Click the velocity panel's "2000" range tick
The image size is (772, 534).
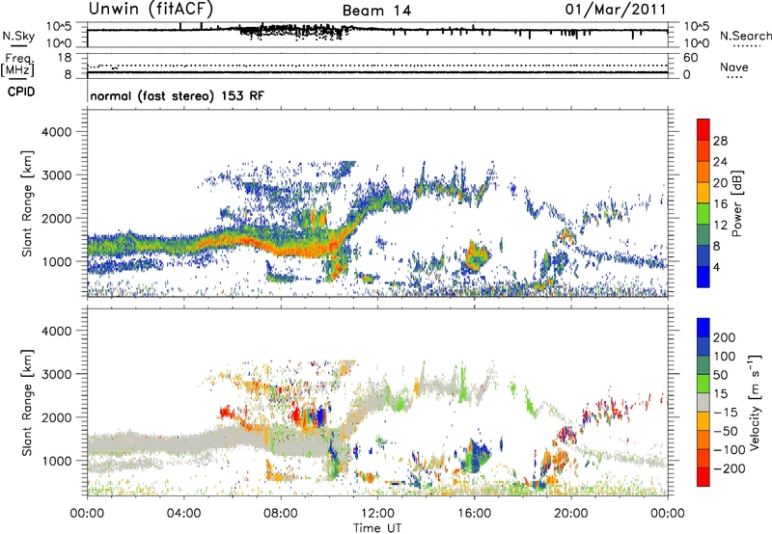(57, 417)
